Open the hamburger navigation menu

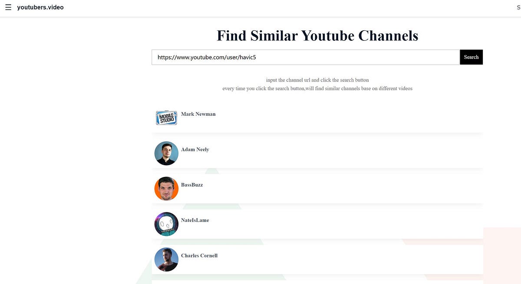pos(8,7)
